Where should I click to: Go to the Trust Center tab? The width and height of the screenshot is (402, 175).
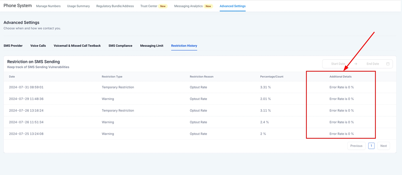tap(149, 6)
